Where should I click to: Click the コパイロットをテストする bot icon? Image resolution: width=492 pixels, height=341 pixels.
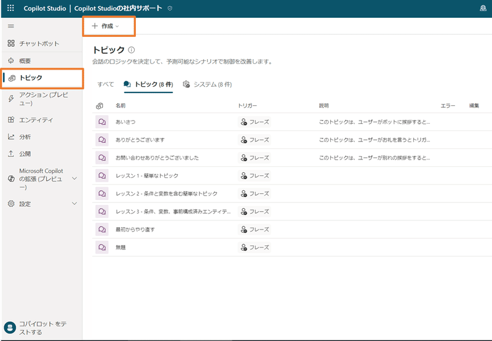point(10,328)
